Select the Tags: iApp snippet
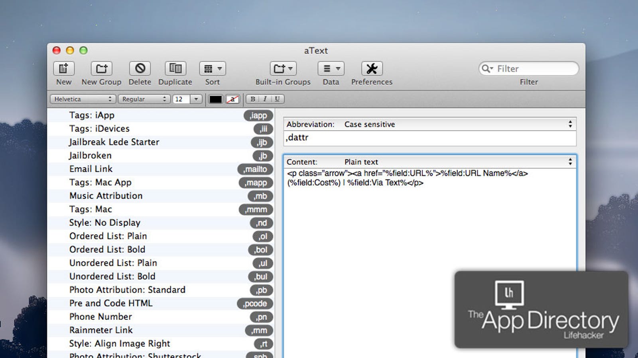The width and height of the screenshot is (638, 358). pos(161,115)
